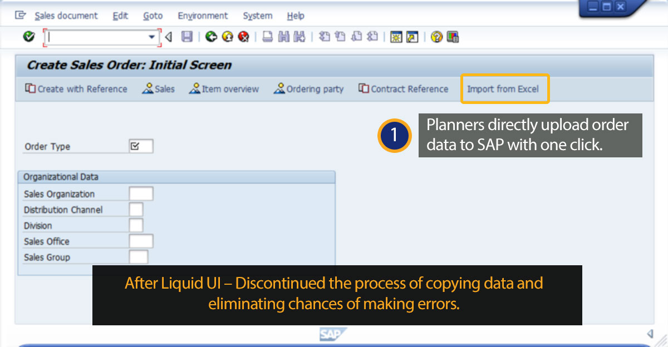
Task: Click the yellow Exit arrow icon
Action: (227, 37)
